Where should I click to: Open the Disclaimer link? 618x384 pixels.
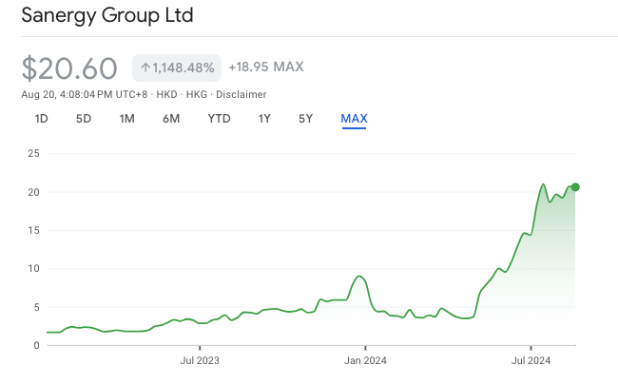pyautogui.click(x=241, y=94)
